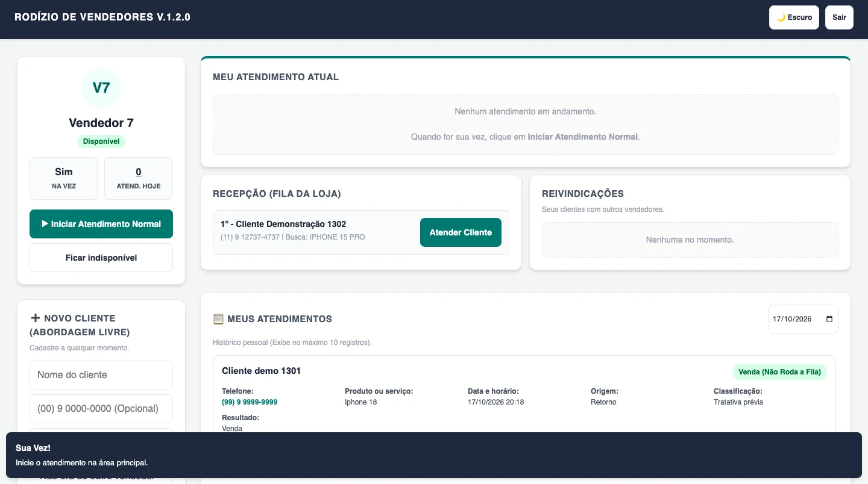Click the Meus Atendimentos heading text

(280, 319)
